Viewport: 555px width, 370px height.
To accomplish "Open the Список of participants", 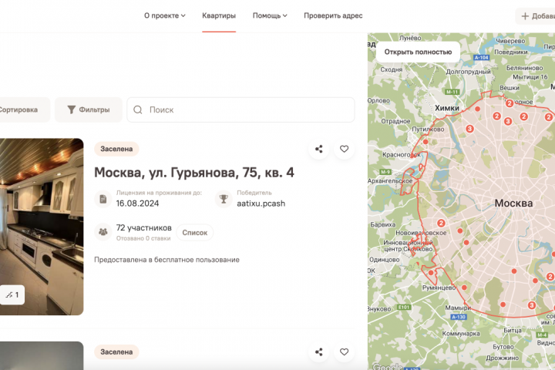I will click(195, 233).
